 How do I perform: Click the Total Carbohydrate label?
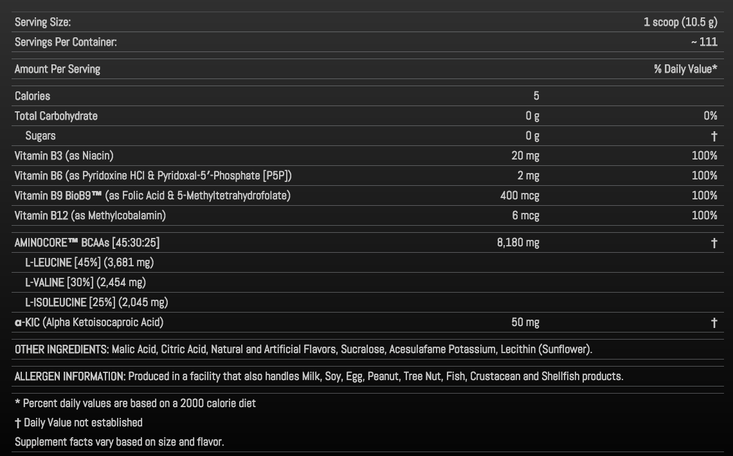pyautogui.click(x=56, y=116)
